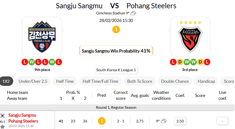Select the 1X2 tab

[x=6, y=81]
